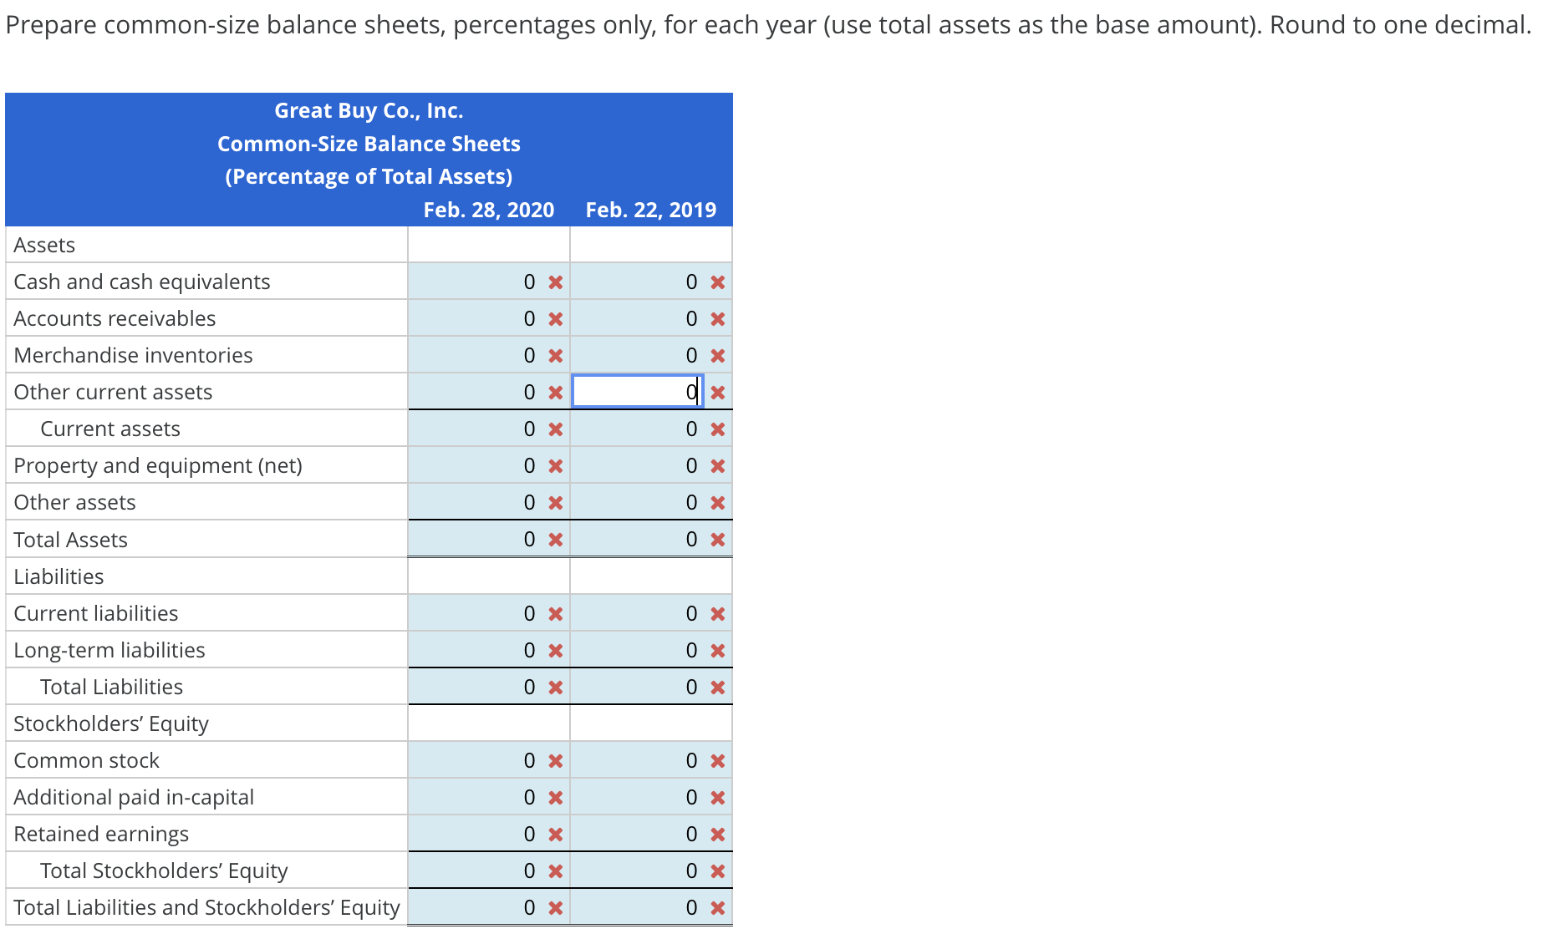Image resolution: width=1548 pixels, height=939 pixels.
Task: Click the Percentage of Total Assets subtitle
Action: [369, 176]
